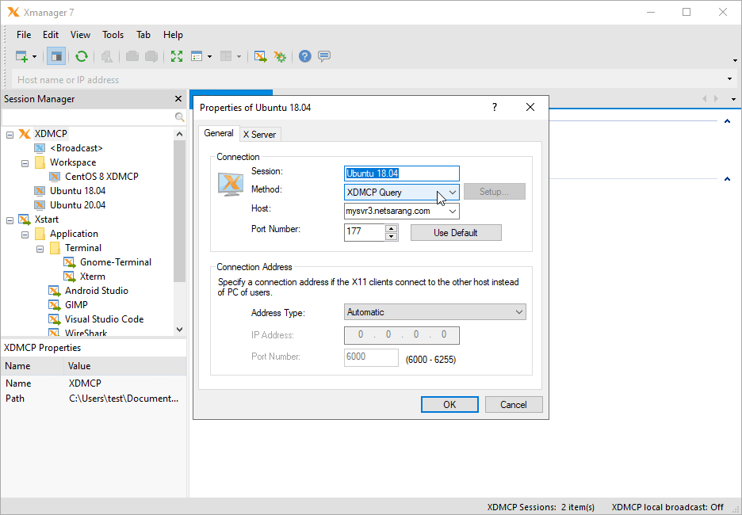Click the Xterm session icon
The height and width of the screenshot is (515, 742).
coord(70,277)
